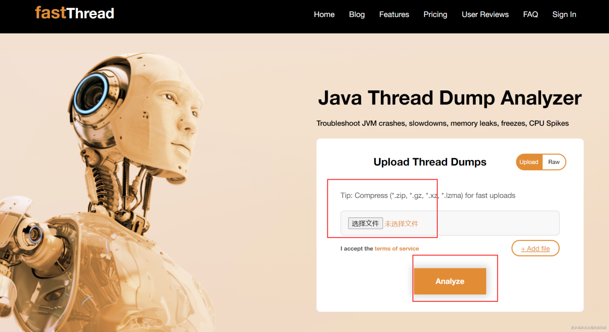
Task: Click the + Add file button
Action: [535, 248]
